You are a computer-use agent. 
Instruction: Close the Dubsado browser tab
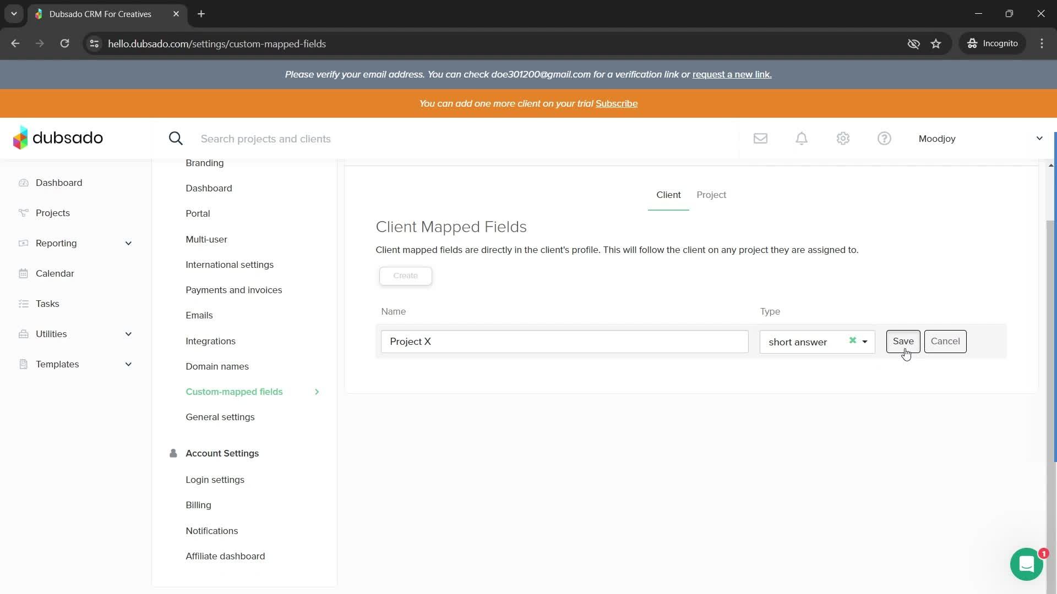176,14
